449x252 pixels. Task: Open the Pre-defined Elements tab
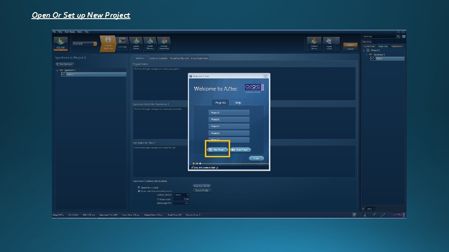[179, 58]
